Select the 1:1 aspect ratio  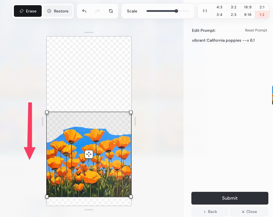point(205,11)
